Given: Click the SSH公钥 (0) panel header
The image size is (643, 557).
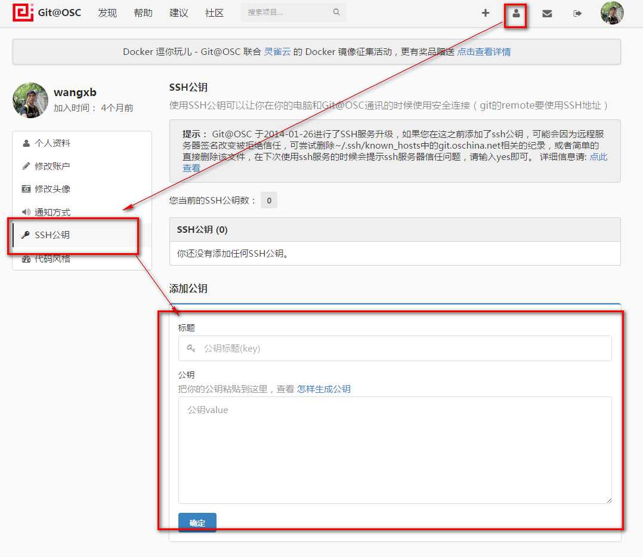Looking at the screenshot, I should (395, 229).
